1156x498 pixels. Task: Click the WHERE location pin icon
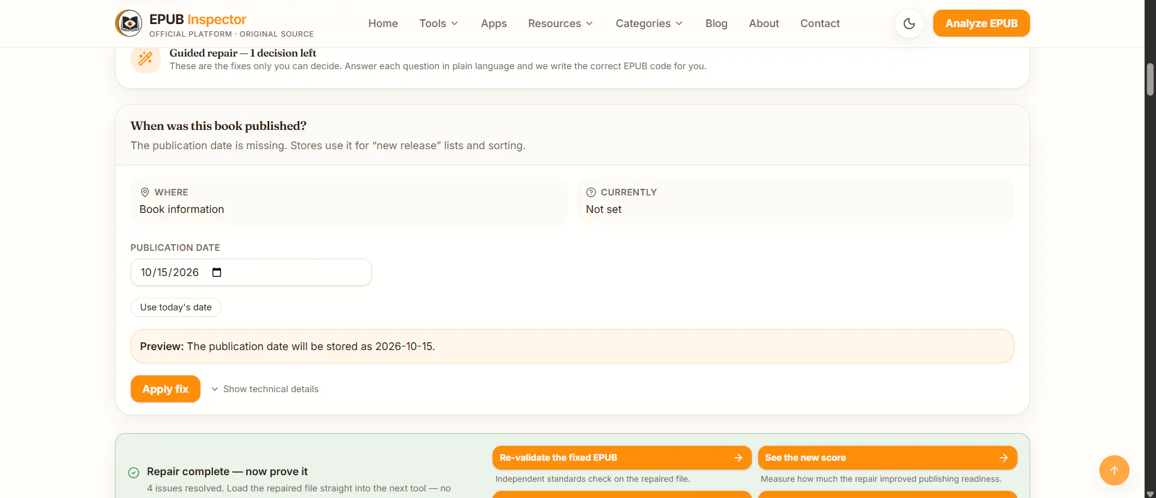[x=144, y=192]
